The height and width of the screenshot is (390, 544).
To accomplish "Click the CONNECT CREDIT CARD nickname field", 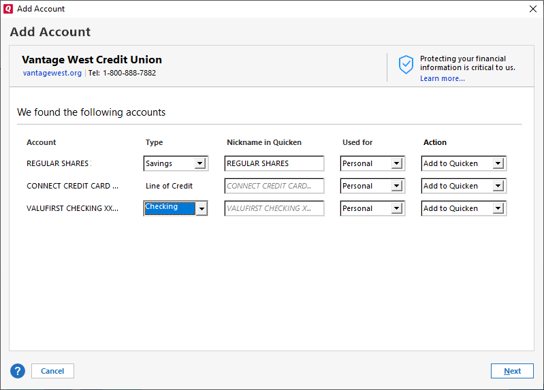I will coord(274,186).
